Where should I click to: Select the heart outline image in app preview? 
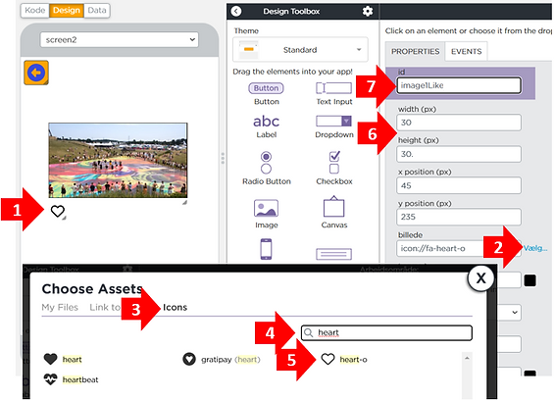pos(57,212)
